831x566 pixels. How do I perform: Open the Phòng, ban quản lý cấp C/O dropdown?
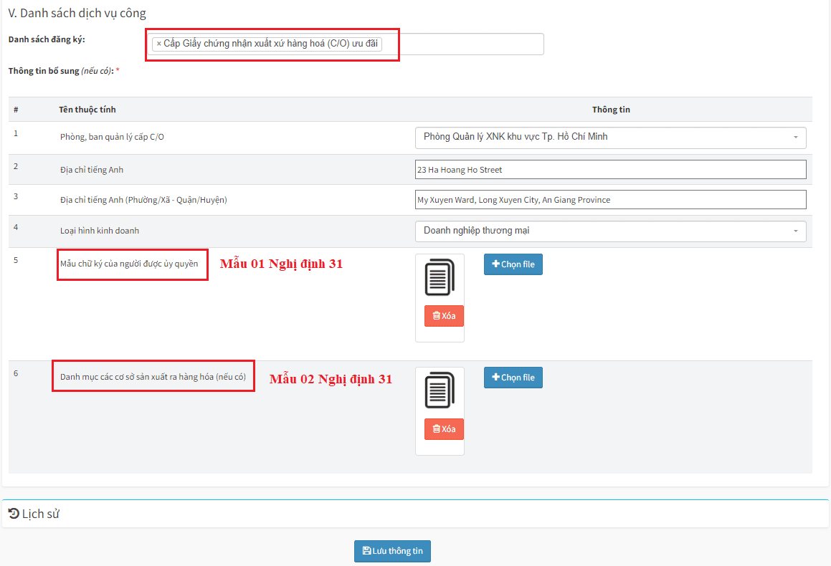(x=611, y=137)
